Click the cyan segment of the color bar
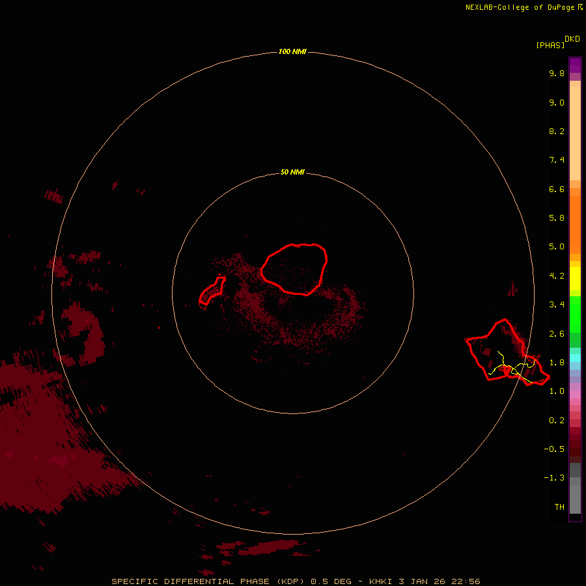 [x=575, y=358]
